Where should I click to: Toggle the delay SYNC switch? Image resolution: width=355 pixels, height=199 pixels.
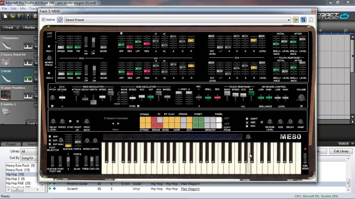pos(70,121)
